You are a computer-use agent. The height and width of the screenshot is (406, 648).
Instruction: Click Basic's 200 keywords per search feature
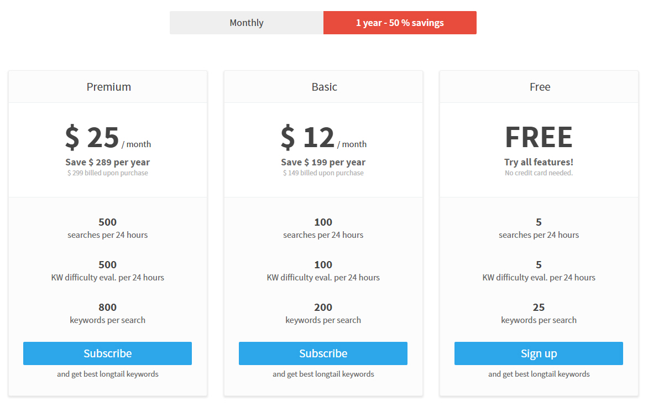click(x=323, y=314)
